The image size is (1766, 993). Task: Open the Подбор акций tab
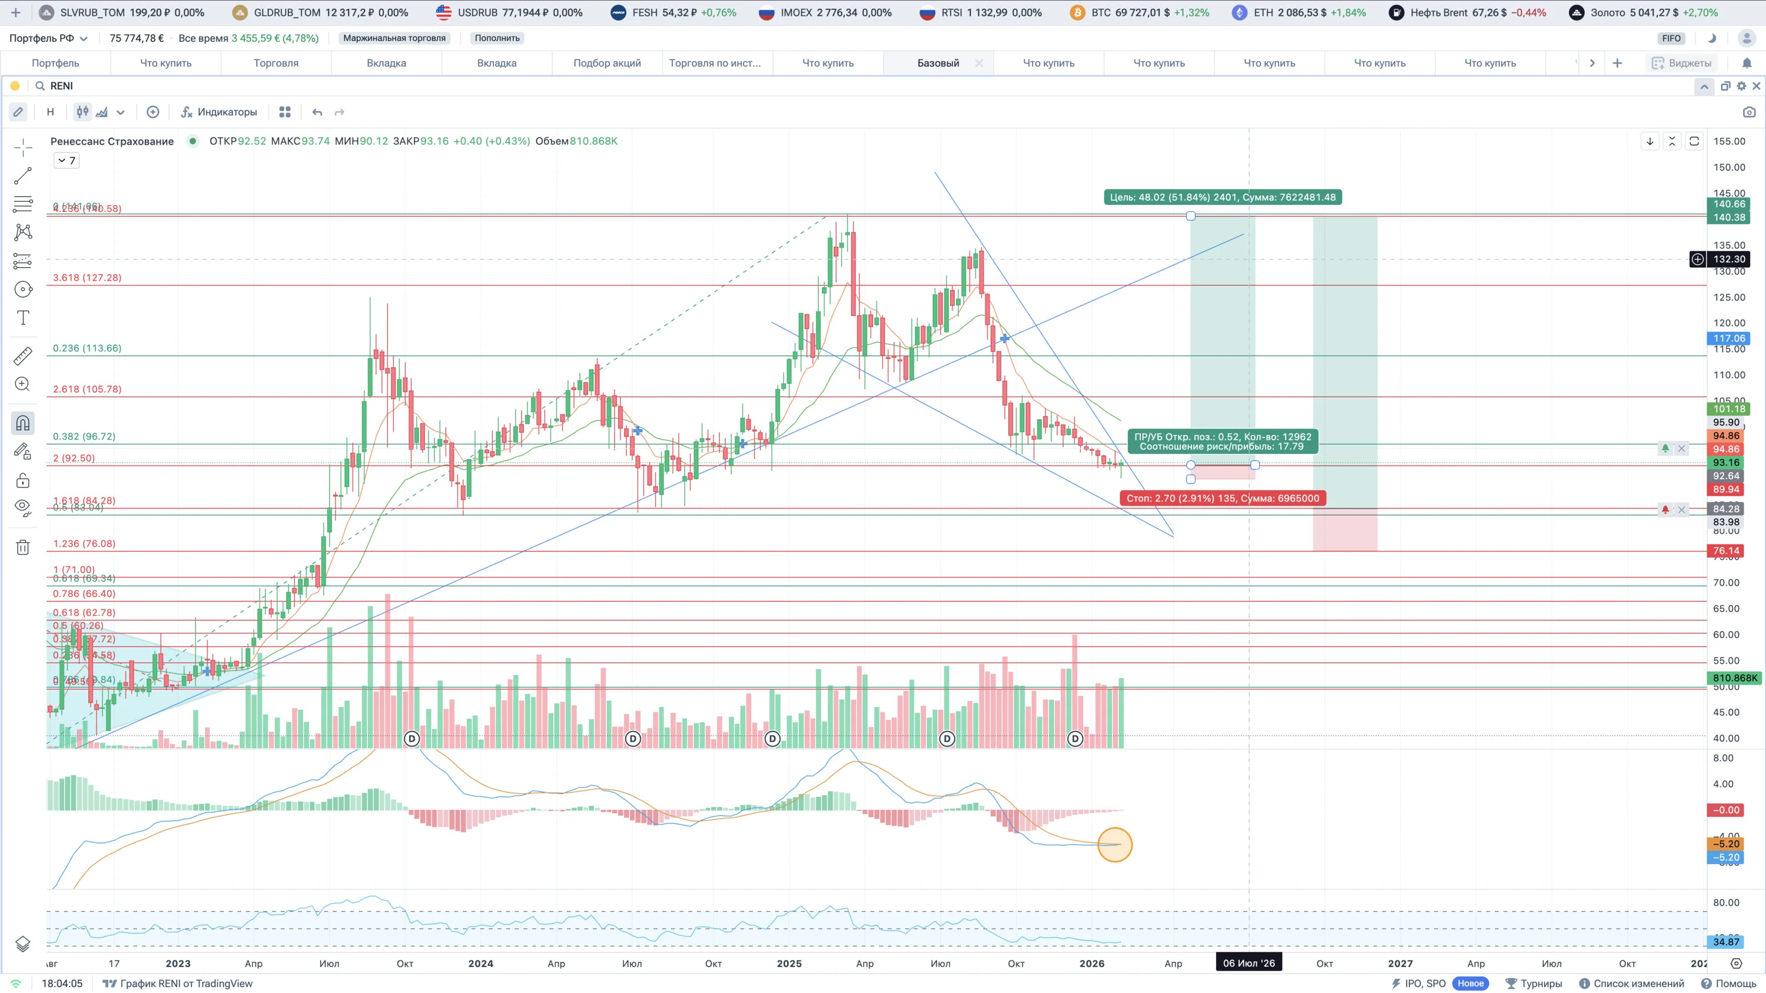point(607,63)
